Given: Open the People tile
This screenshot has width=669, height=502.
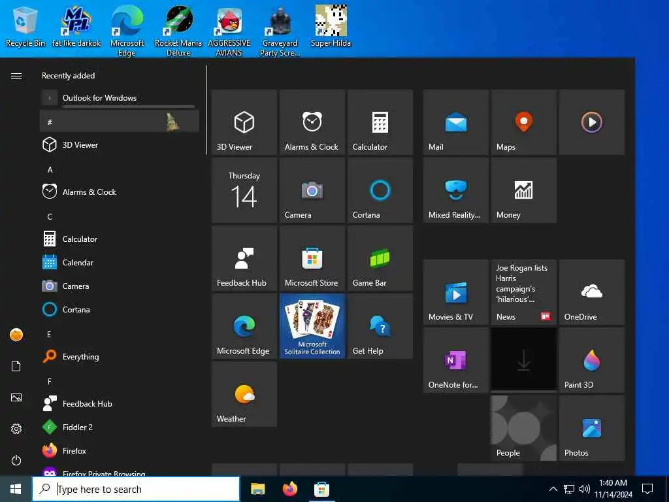Looking at the screenshot, I should [523, 427].
